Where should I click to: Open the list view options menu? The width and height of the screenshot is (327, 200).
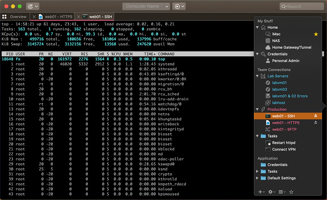[x=282, y=192]
